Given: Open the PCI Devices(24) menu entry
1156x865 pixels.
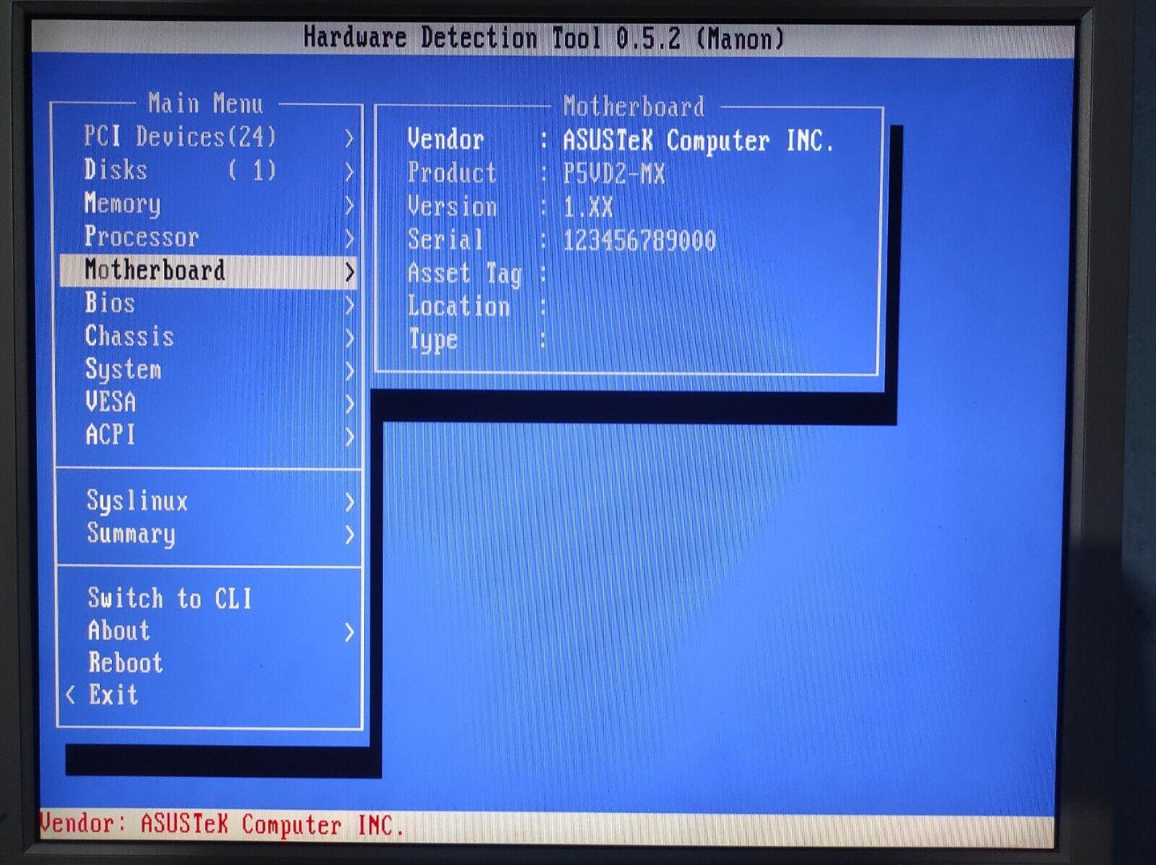Looking at the screenshot, I should coord(180,138).
